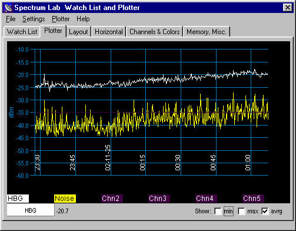Screen dimensions: 296x231
Task: Open the Memory, Misc. tab
Action: pyautogui.click(x=207, y=32)
